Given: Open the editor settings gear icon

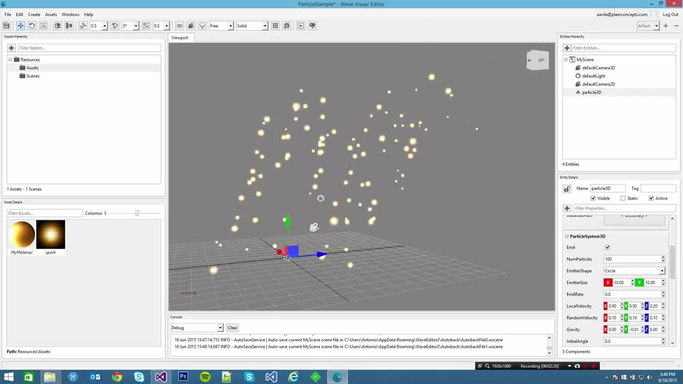Looking at the screenshot, I should click(x=286, y=26).
